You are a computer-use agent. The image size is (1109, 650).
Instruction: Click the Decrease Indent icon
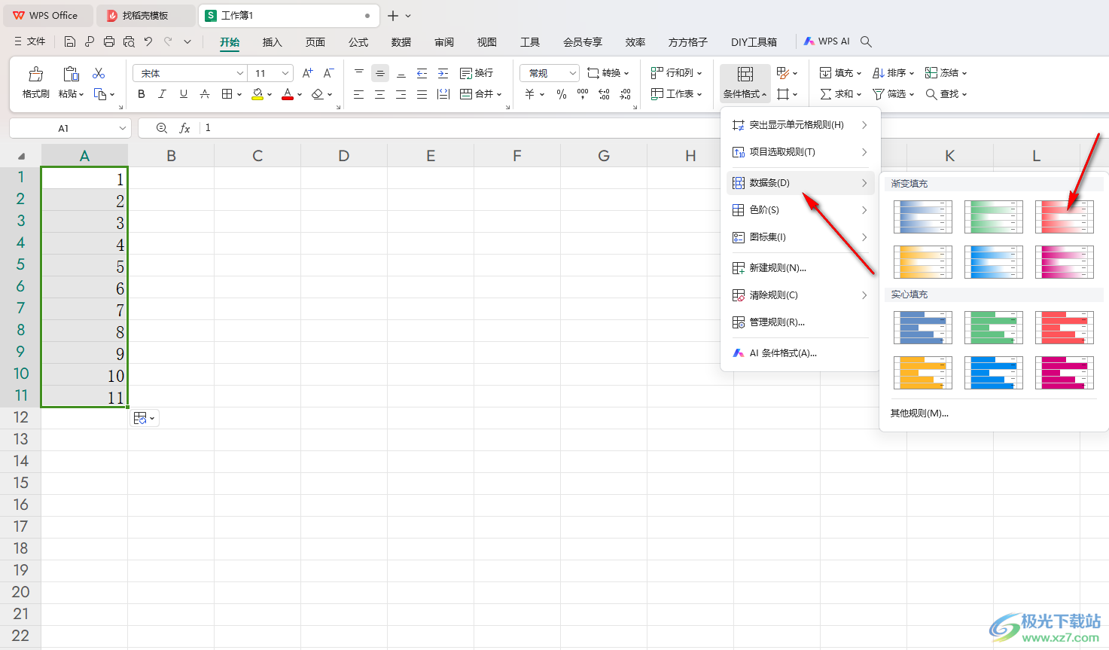point(422,73)
